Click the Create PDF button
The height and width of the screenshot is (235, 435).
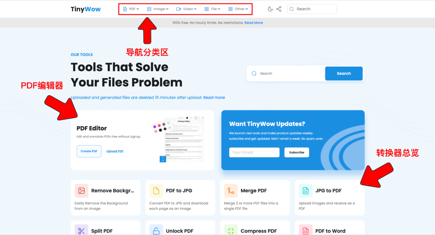coord(89,151)
